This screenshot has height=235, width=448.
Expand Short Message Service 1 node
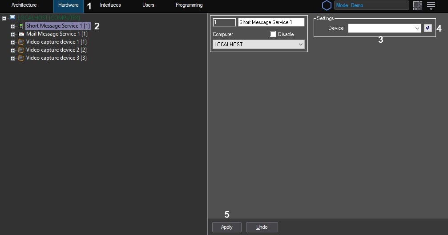(x=12, y=26)
